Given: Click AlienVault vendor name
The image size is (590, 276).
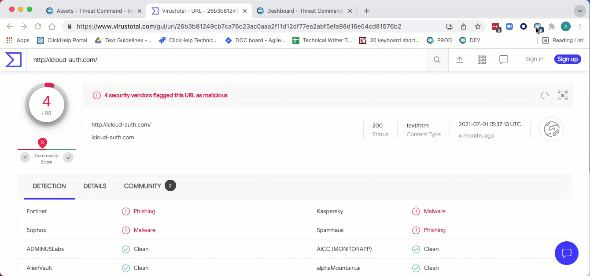Looking at the screenshot, I should [x=39, y=268].
